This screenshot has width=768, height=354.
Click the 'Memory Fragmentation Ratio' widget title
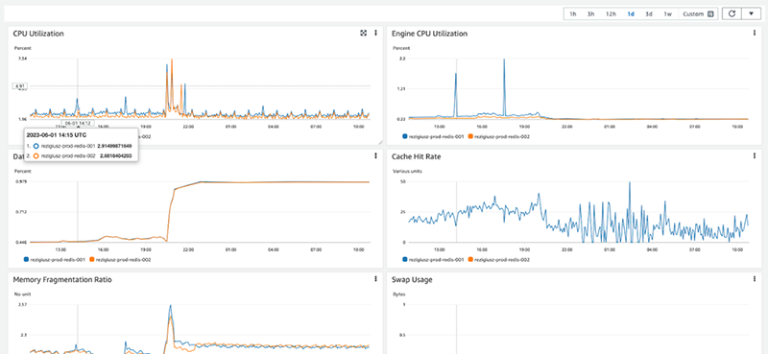click(x=62, y=279)
